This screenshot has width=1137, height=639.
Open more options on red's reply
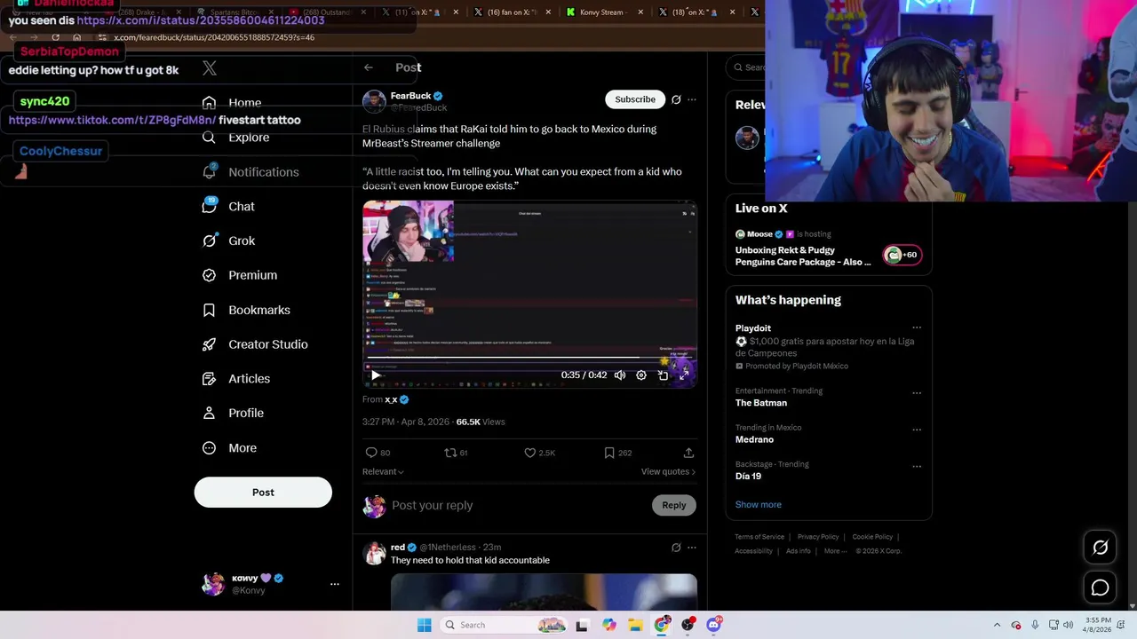tap(692, 548)
